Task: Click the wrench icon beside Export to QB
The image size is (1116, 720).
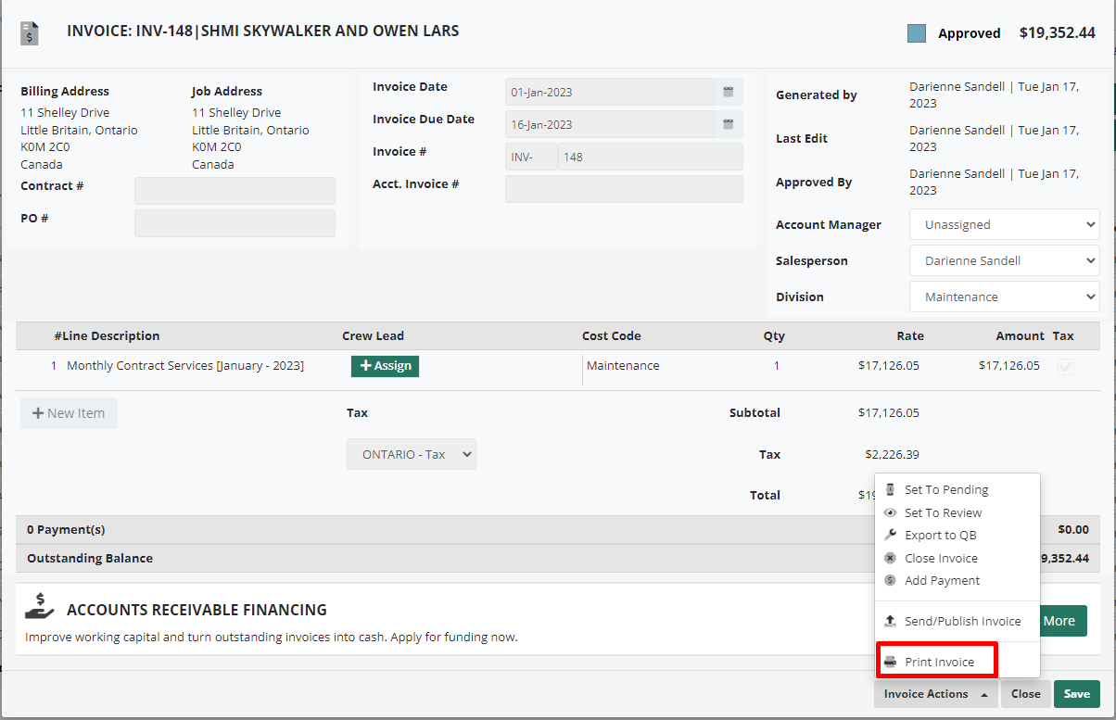Action: [891, 535]
